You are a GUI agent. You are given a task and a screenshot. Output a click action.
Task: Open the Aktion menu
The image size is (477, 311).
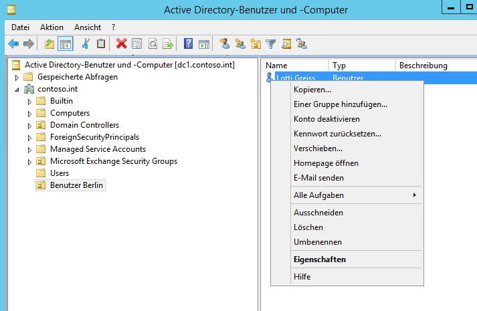tap(52, 27)
